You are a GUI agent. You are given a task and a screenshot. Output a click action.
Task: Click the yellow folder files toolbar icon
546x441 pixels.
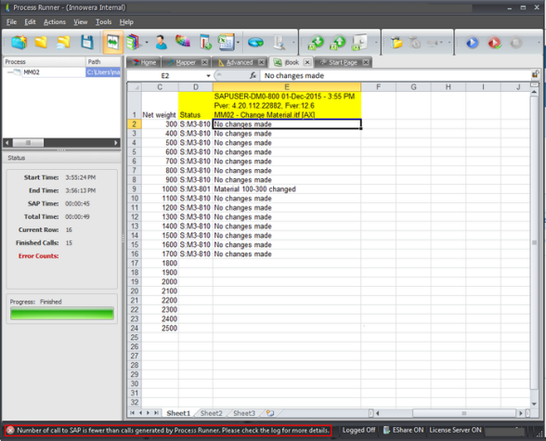396,43
